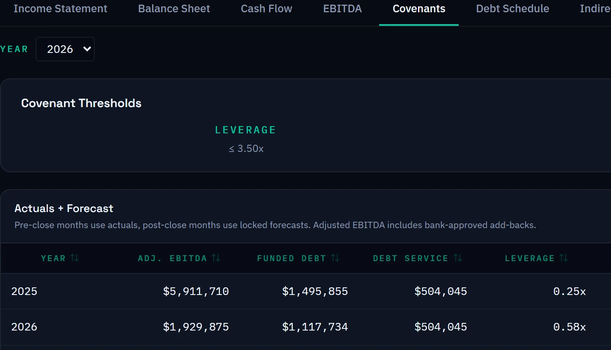Click the YEAR column header label
This screenshot has width=611, height=350.
pos(53,258)
